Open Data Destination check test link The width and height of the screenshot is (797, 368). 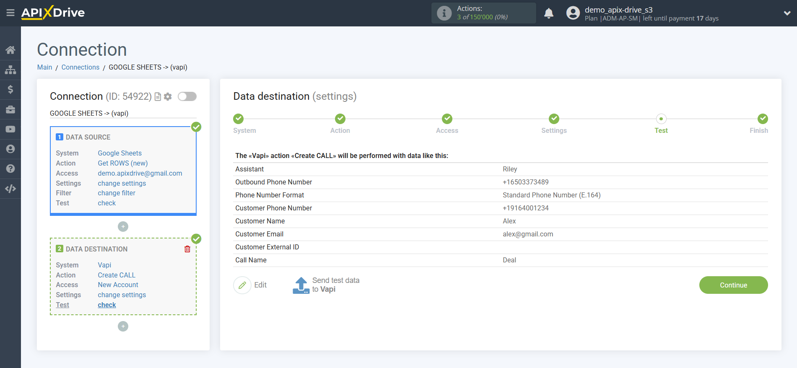click(x=107, y=305)
